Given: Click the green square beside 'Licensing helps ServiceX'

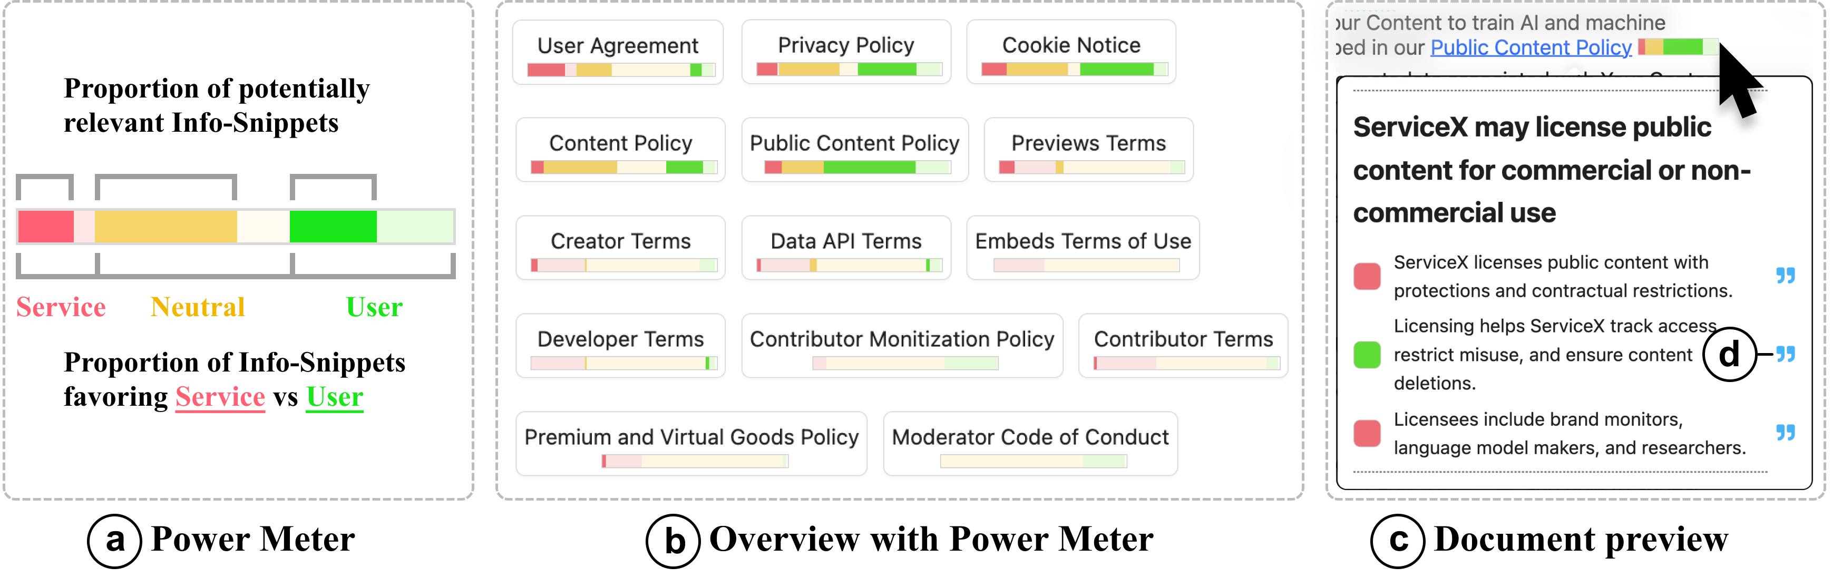Looking at the screenshot, I should (1367, 355).
